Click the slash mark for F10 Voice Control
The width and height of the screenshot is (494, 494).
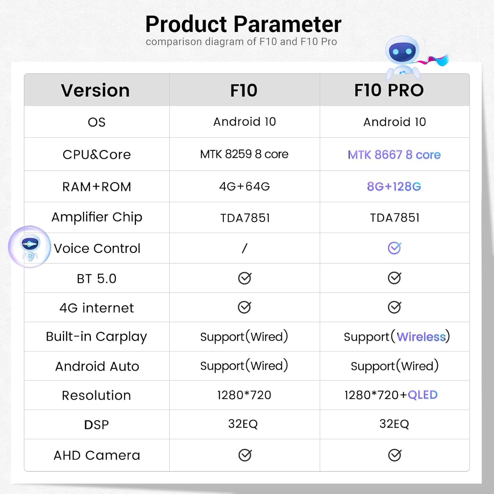pos(244,248)
